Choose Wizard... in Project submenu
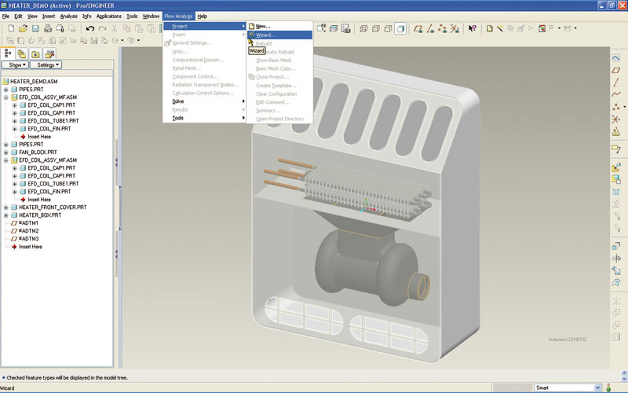 click(279, 35)
